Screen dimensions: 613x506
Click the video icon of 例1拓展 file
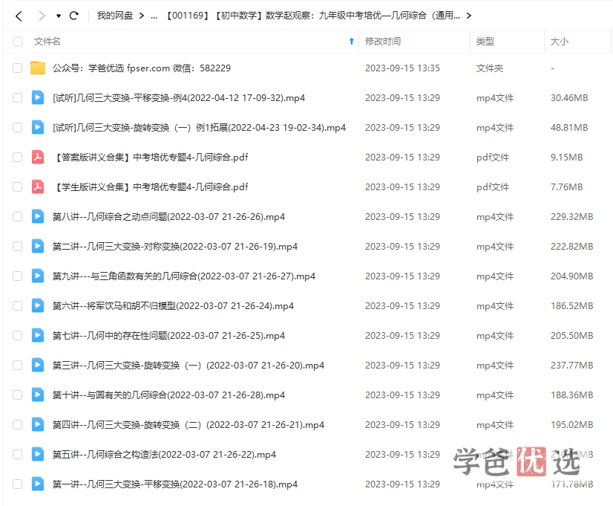(x=38, y=127)
